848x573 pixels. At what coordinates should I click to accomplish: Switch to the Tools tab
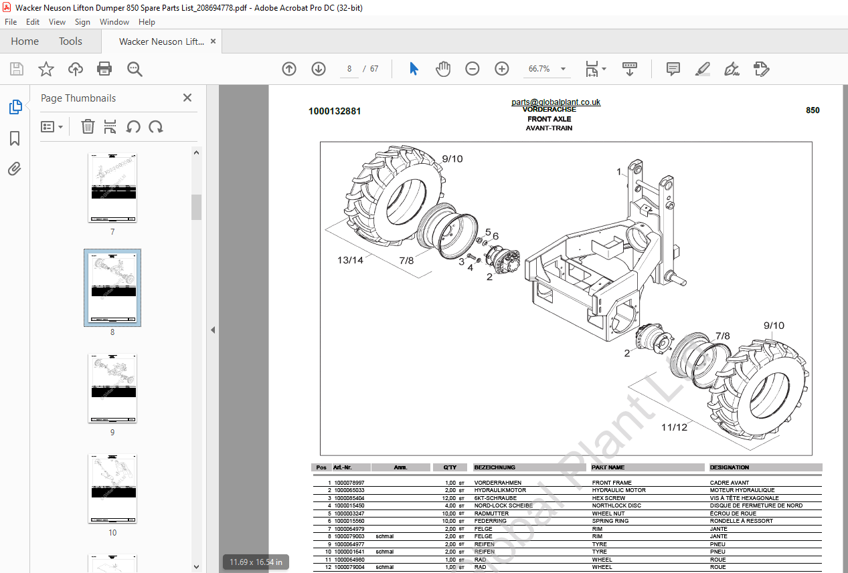point(70,41)
